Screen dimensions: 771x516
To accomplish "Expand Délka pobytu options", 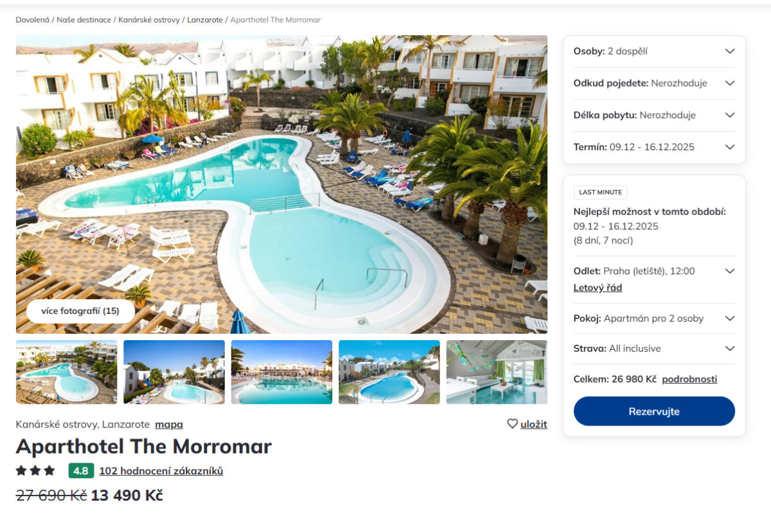I will [x=654, y=116].
